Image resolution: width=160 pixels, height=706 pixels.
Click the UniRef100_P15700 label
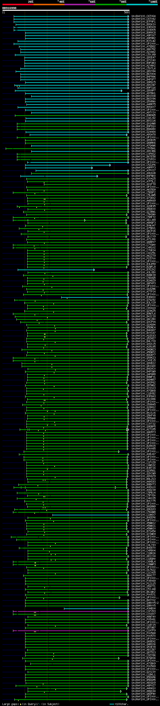click(x=143, y=258)
